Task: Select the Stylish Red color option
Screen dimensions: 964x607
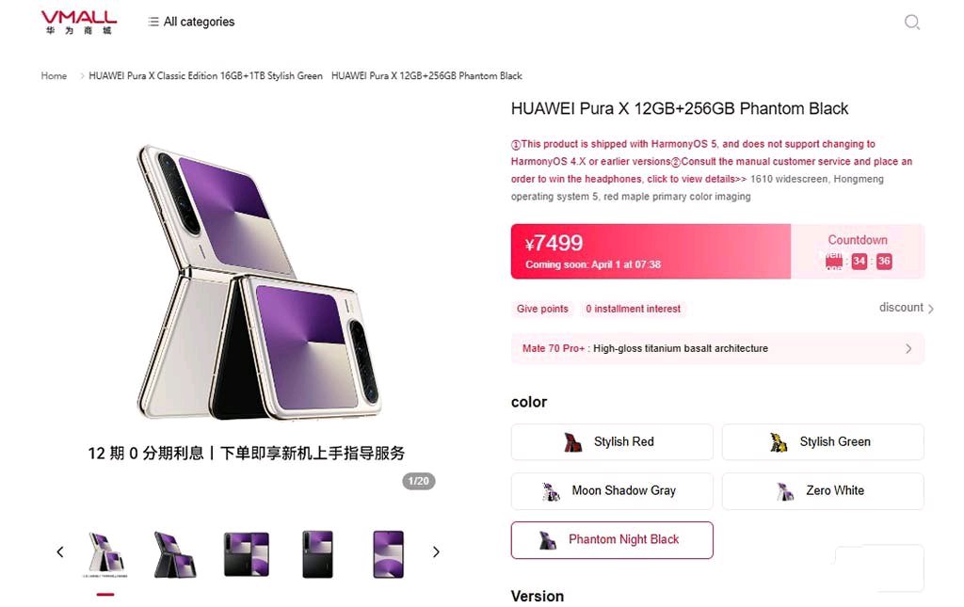Action: click(612, 441)
